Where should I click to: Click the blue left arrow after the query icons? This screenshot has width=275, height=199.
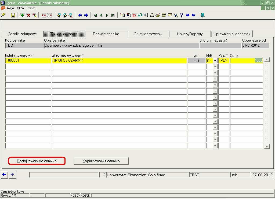coord(80,15)
